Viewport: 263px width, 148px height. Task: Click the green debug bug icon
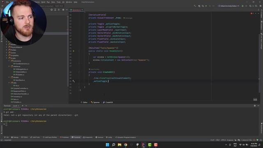(x=242, y=6)
